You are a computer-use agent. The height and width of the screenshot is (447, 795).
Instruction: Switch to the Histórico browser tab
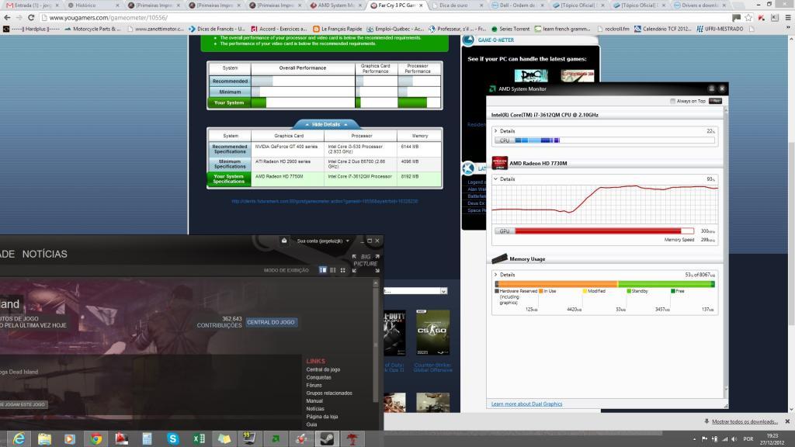[x=92, y=5]
